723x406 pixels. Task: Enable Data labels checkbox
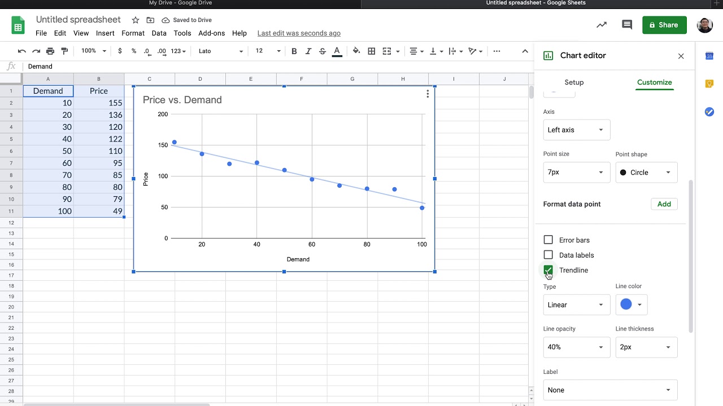point(548,255)
